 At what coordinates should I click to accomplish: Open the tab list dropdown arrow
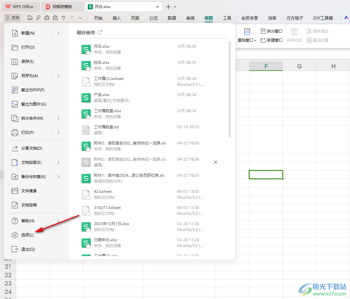(x=175, y=7)
